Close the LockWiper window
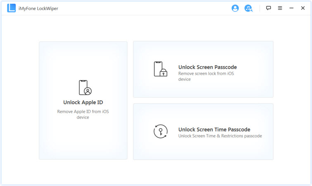Viewport: 312px width, 186px height. click(302, 8)
